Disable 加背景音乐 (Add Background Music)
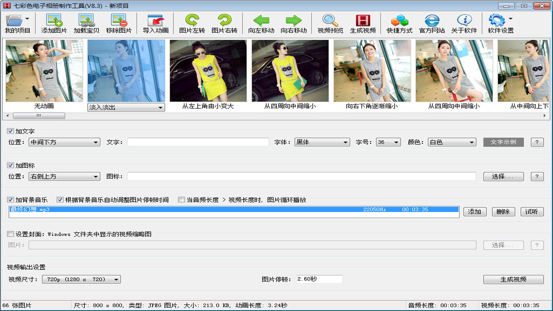Viewport: 553px width, 311px height. (10, 200)
